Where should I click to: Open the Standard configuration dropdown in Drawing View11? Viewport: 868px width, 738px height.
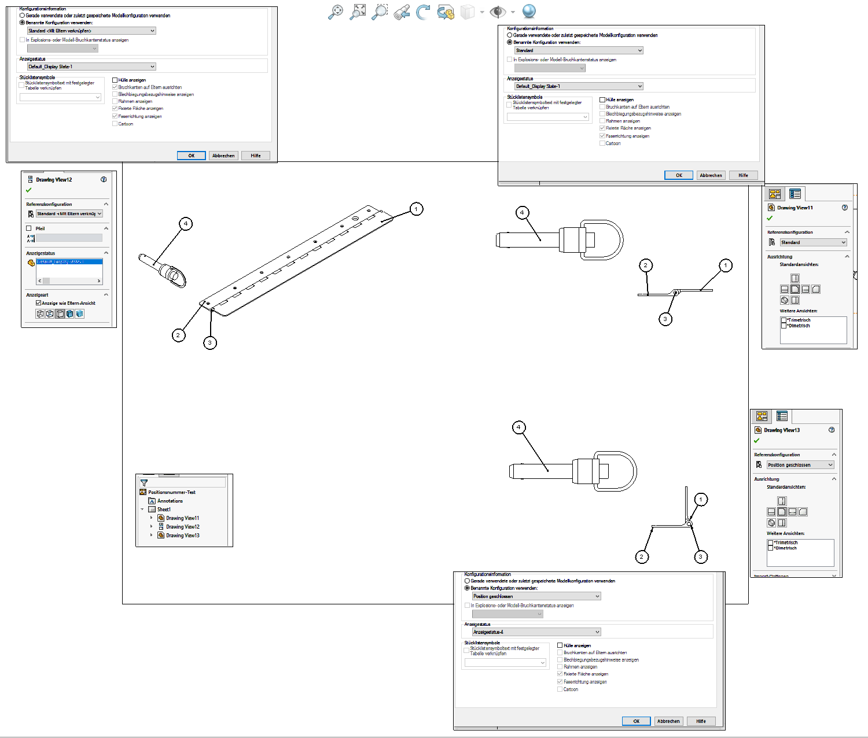(814, 242)
